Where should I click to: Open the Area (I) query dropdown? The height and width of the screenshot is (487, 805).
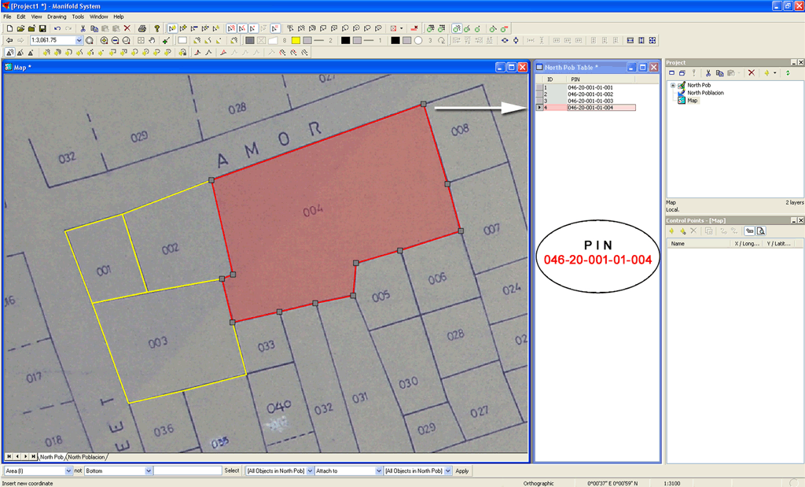(69, 471)
